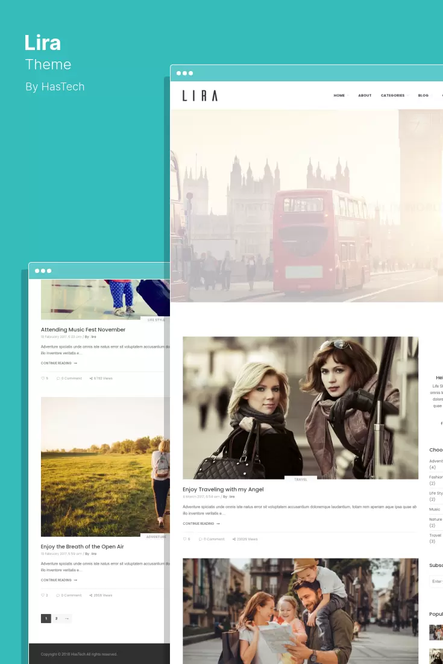This screenshot has height=664, width=443.
Task: Select the Nature category in the sidebar
Action: (x=435, y=519)
